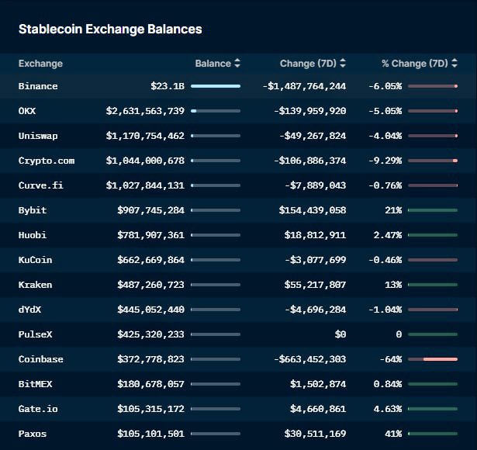This screenshot has width=477, height=450.
Task: Click KuCoin balance $662,669,864
Action: pos(151,260)
